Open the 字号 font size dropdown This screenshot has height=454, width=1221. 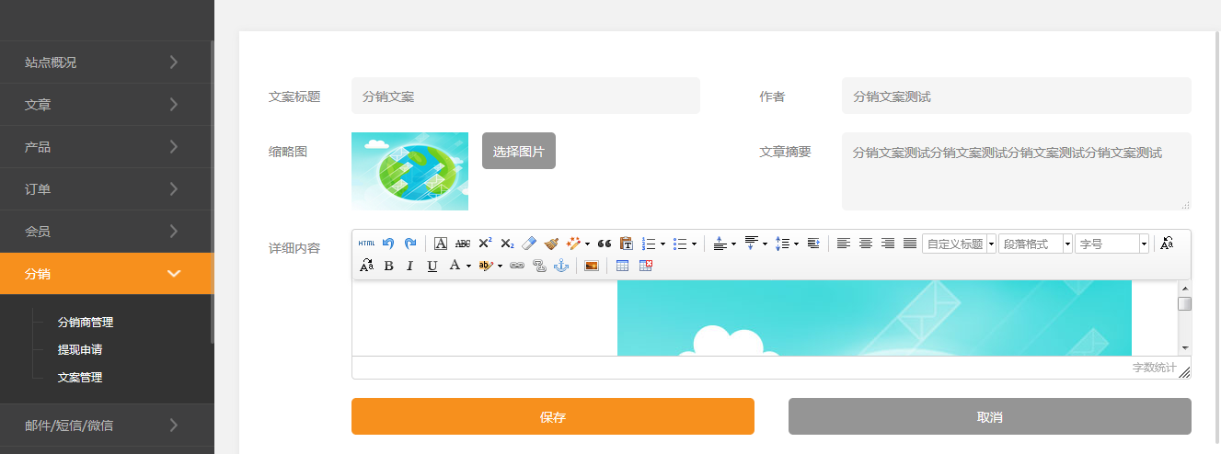(x=1112, y=244)
